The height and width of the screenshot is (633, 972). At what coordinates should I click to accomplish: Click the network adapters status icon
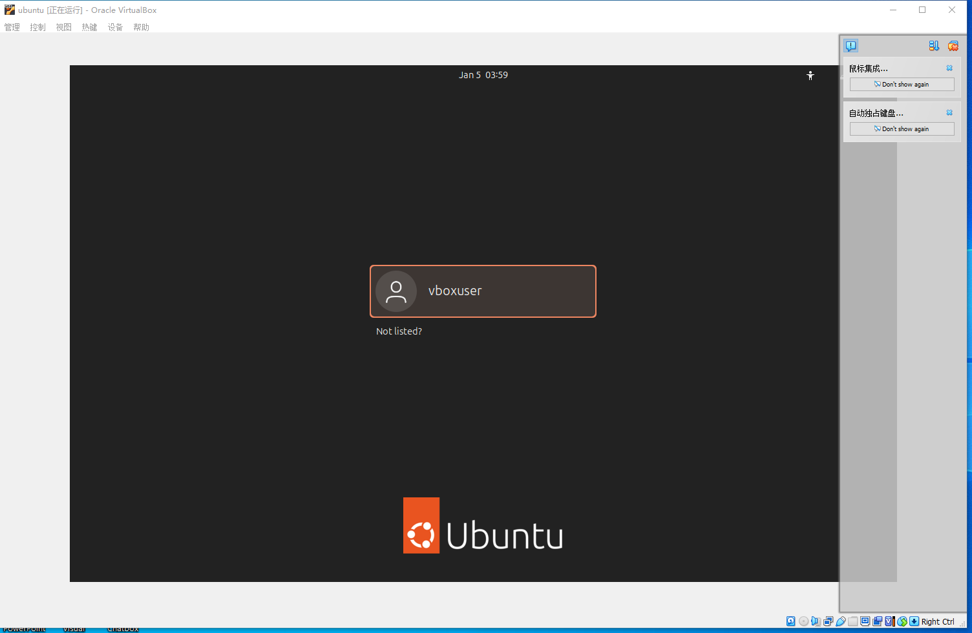pyautogui.click(x=828, y=621)
